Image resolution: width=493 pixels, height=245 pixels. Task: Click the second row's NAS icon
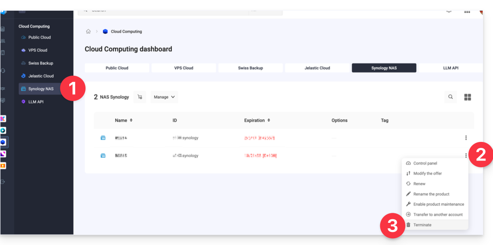[103, 156]
